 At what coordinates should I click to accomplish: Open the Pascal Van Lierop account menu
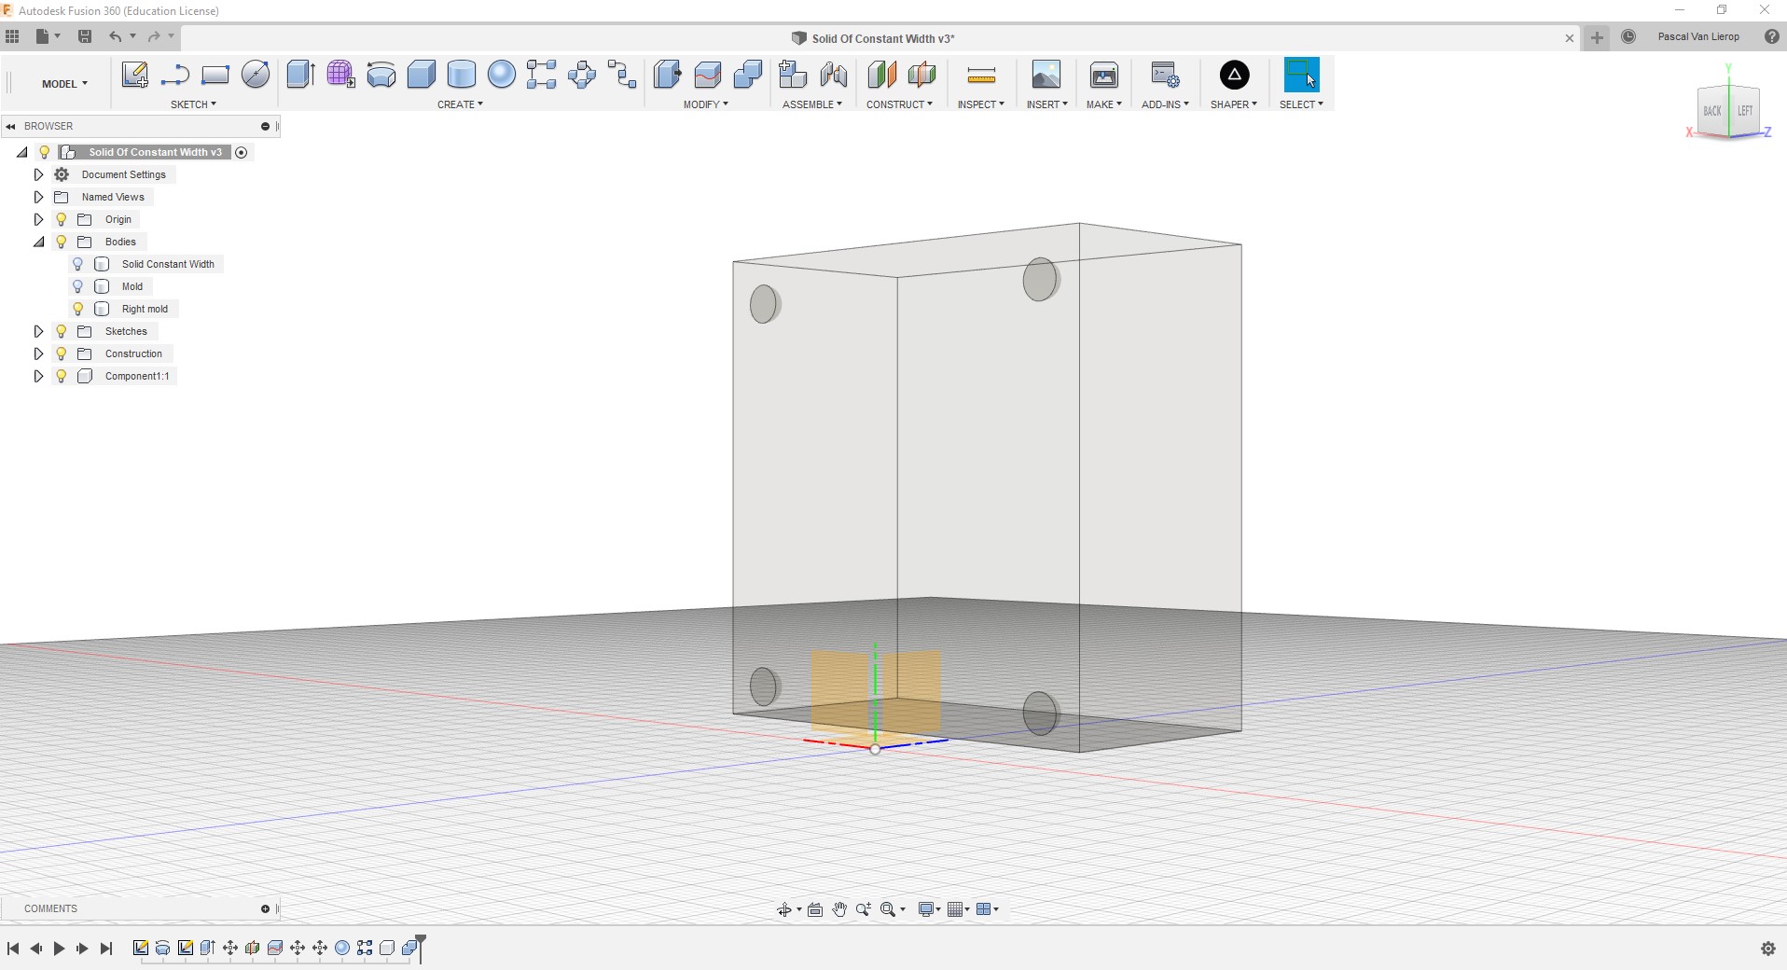coord(1698,37)
